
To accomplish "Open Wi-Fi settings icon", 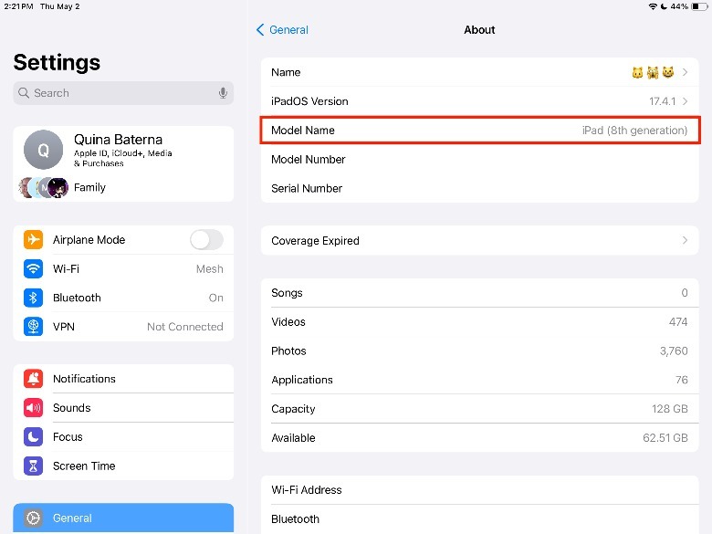I will point(34,269).
